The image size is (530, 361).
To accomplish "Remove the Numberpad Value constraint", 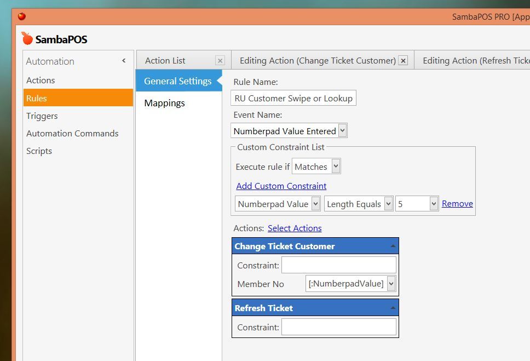I will pyautogui.click(x=457, y=203).
